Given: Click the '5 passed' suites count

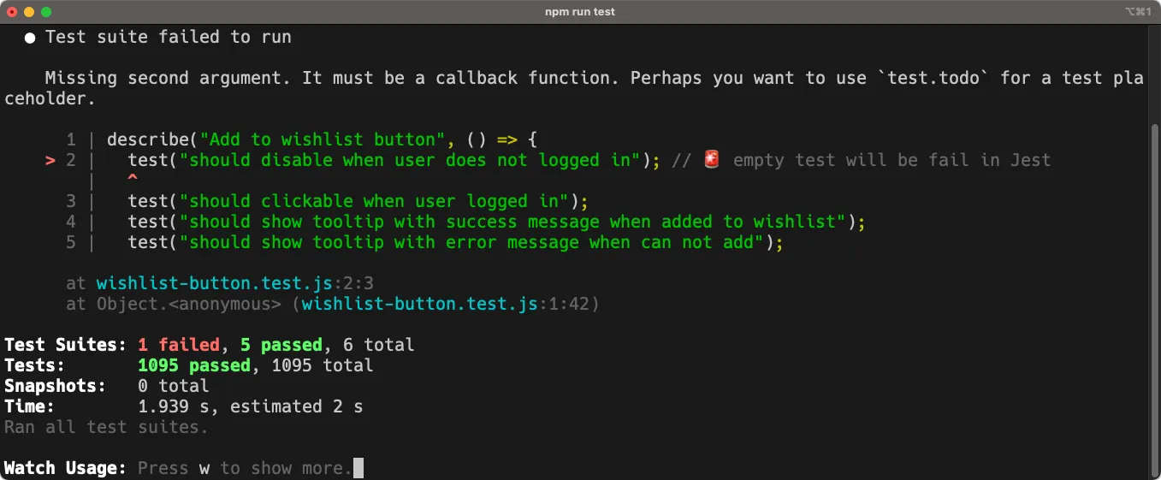Looking at the screenshot, I should point(281,345).
